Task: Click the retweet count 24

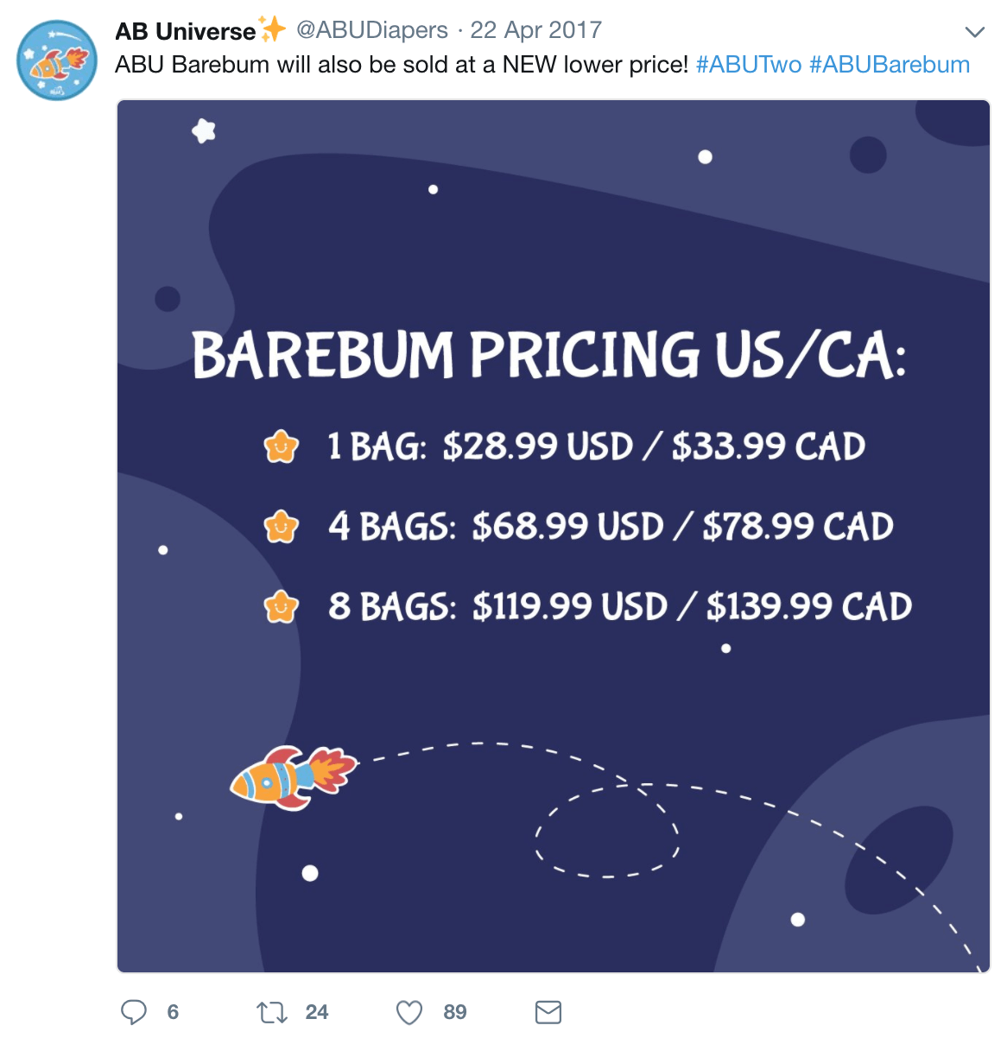Action: (x=317, y=1012)
